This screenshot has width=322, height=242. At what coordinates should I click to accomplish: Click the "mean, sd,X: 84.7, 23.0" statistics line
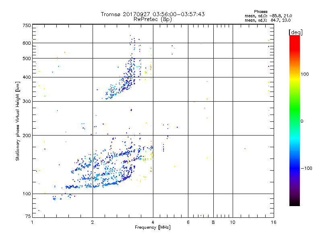(x=268, y=21)
